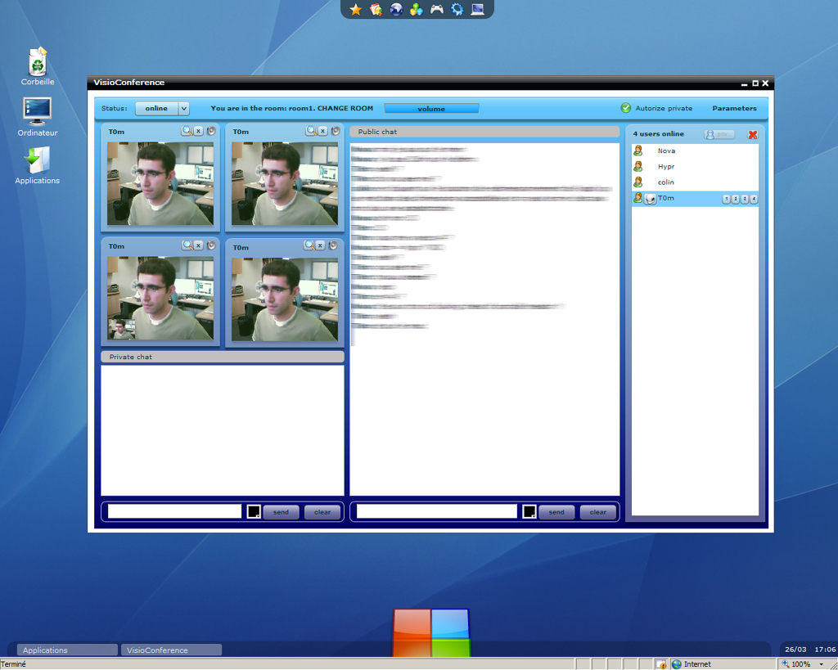Close the top-right T0m video panel
This screenshot has width=838, height=670.
coord(322,131)
